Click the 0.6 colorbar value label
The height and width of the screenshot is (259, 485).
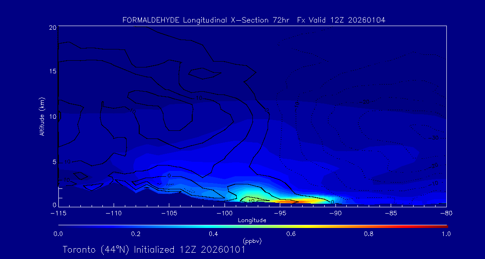point(291,234)
